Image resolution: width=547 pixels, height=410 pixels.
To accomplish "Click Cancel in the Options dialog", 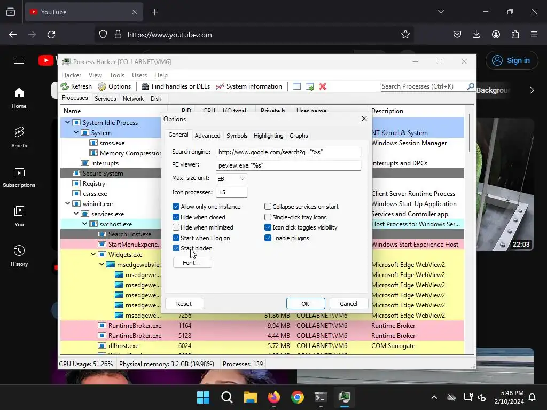I will click(348, 304).
